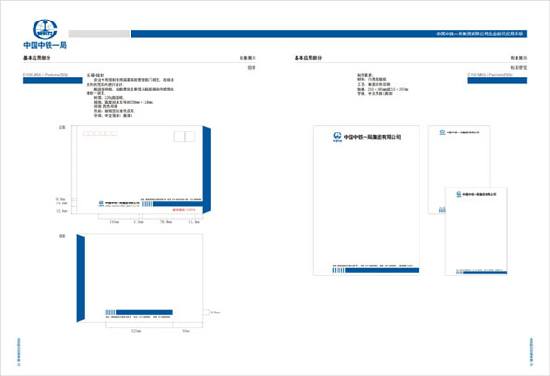The height and width of the screenshot is (376, 550).
Task: Click the stamp box on the envelope front
Action: 185,136
